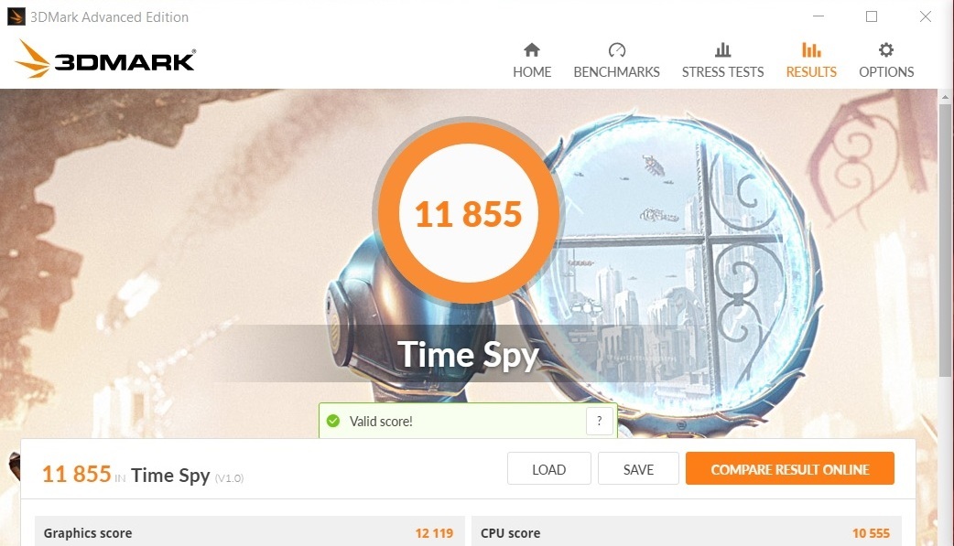The image size is (954, 546).
Task: Click the LOAD button
Action: pos(548,469)
